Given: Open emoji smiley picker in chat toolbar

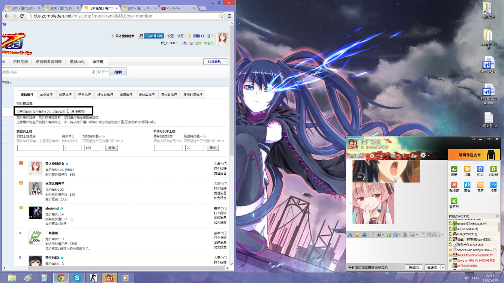Looking at the screenshot, I should click(357, 235).
